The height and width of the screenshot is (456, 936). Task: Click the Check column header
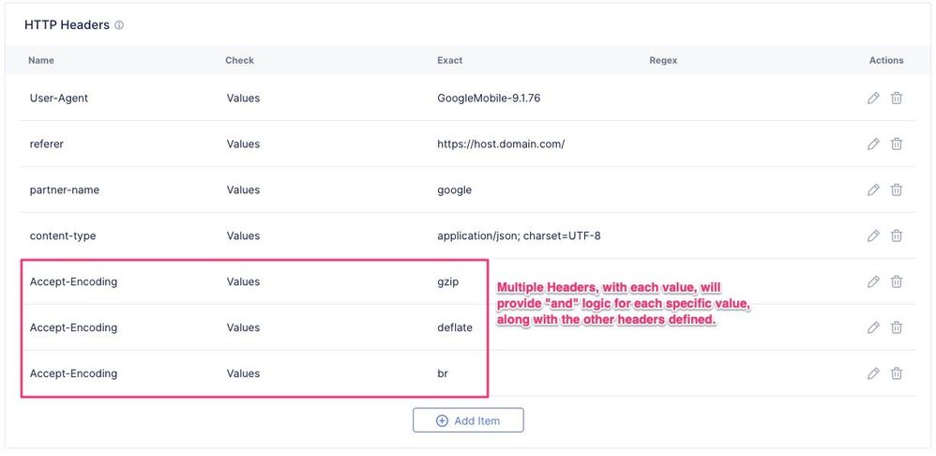tap(239, 60)
